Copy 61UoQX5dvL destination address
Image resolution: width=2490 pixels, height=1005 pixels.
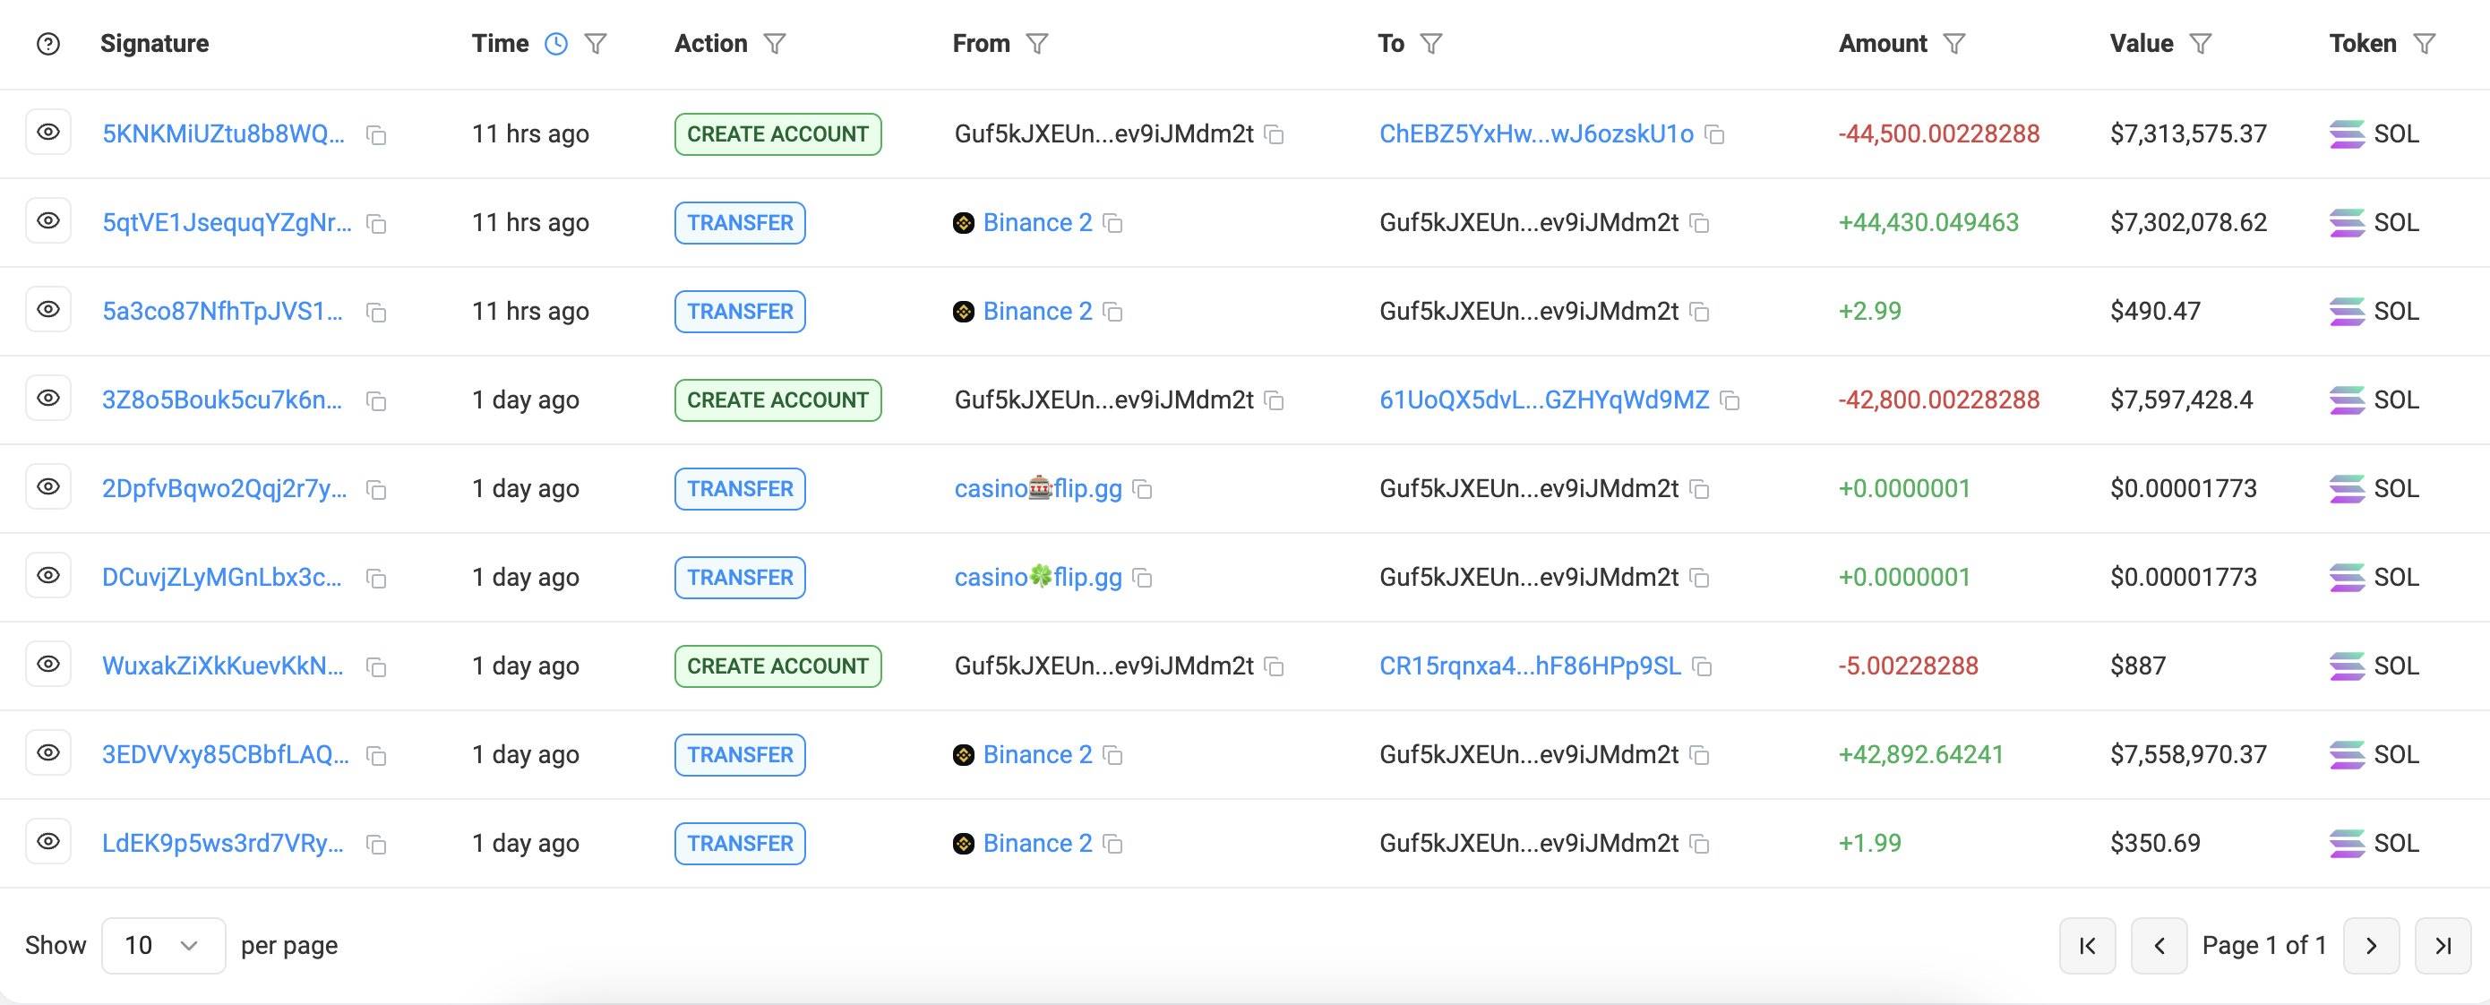(1730, 401)
